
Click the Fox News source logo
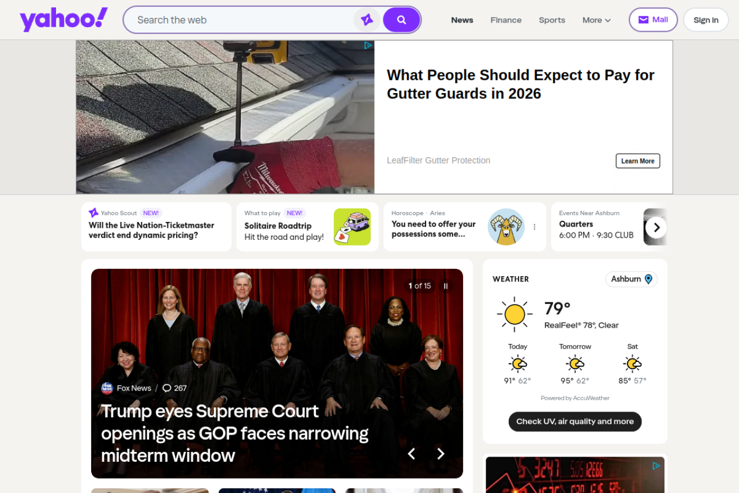tap(107, 388)
